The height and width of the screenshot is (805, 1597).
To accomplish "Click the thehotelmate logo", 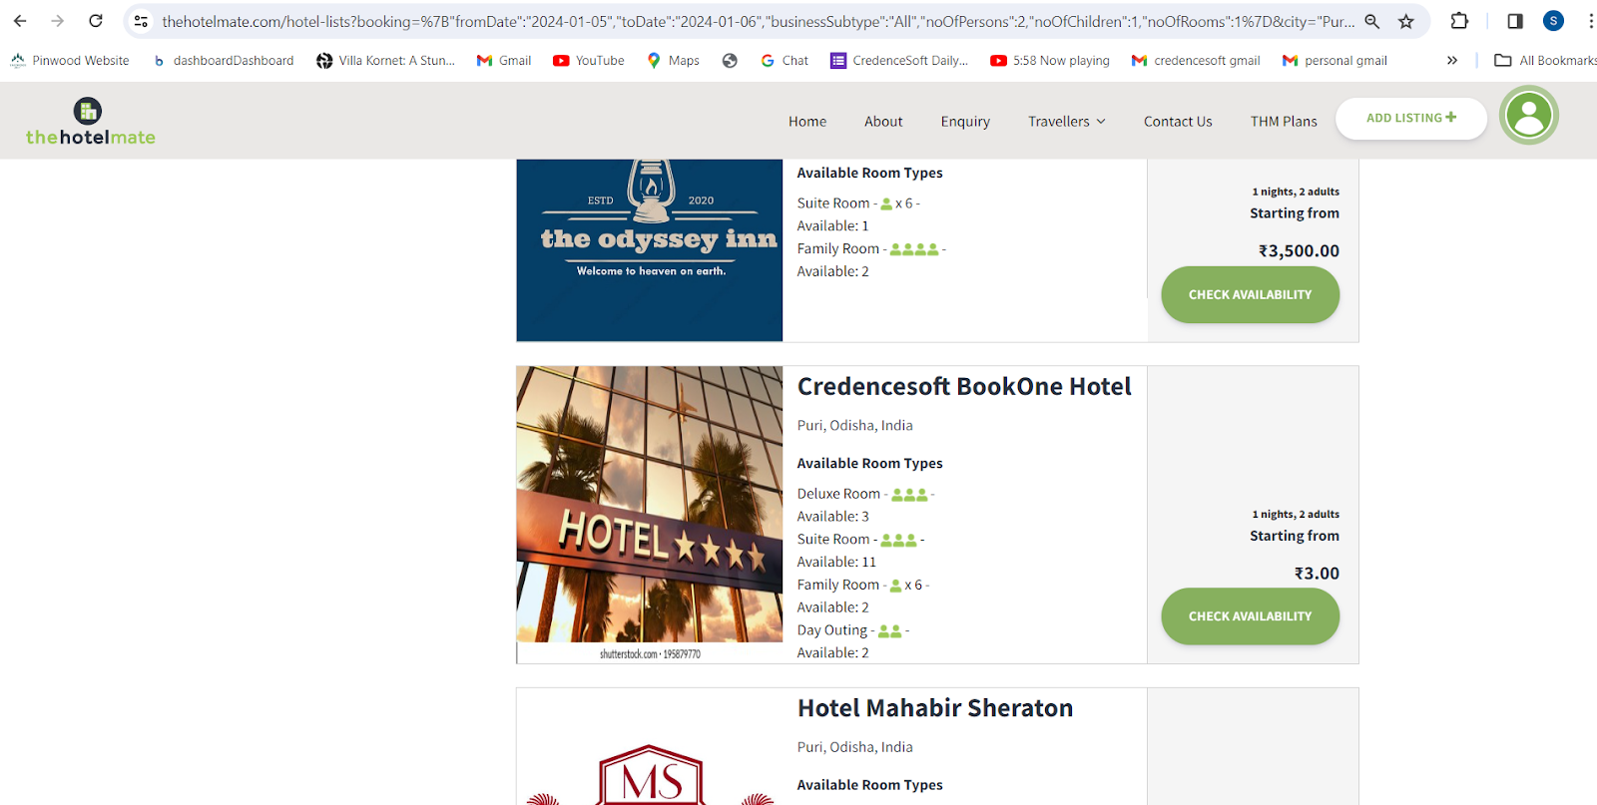I will [90, 122].
